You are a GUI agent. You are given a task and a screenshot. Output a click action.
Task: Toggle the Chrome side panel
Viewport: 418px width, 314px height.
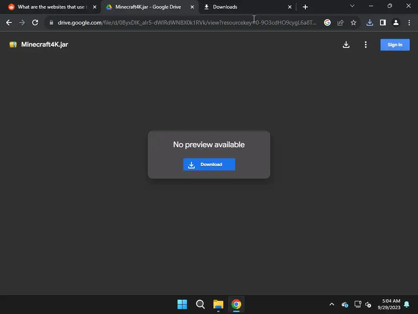pyautogui.click(x=383, y=23)
